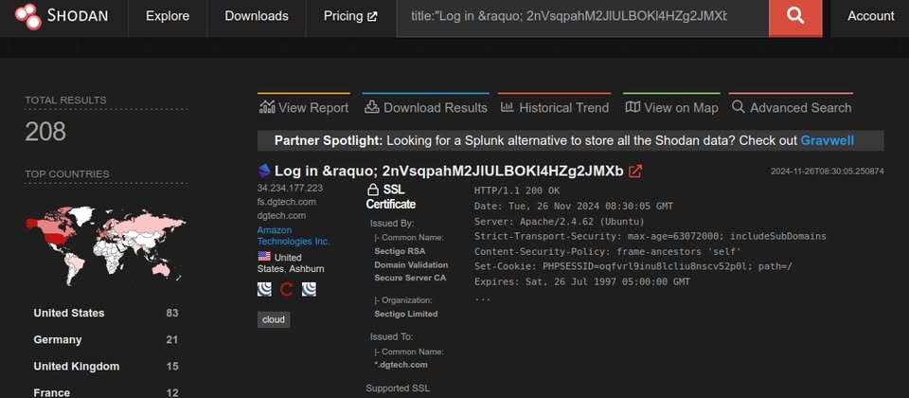Click the Shodan wordmark

click(x=78, y=16)
